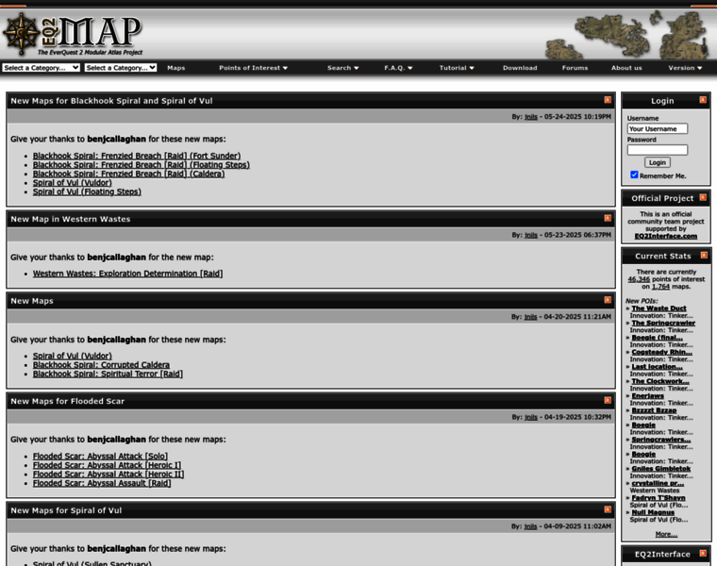Screen dimensions: 717x566
Task: Click the world map image in header
Action: pos(627,35)
